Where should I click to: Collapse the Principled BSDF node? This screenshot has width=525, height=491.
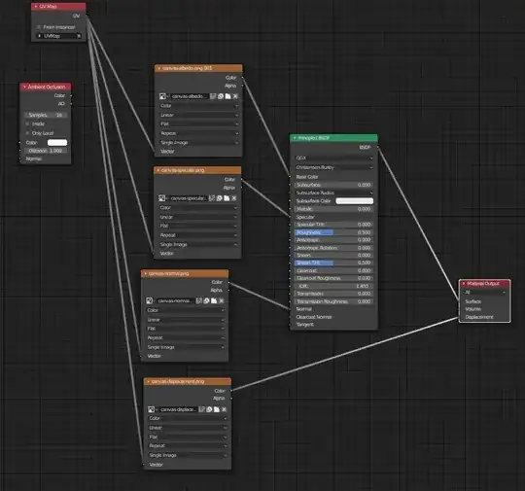(x=295, y=138)
